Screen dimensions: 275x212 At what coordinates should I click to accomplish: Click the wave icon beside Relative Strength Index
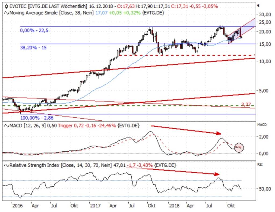(6, 165)
